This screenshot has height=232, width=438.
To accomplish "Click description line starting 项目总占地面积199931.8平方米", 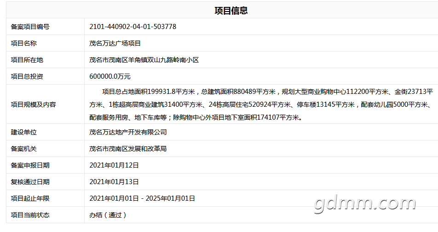I will click(268, 92).
